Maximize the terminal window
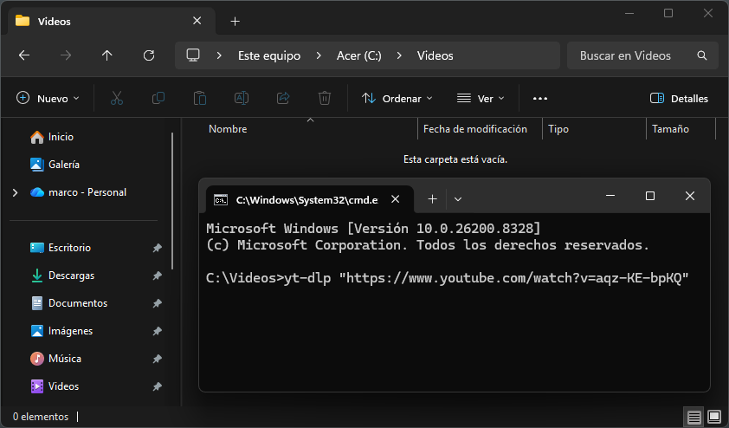The height and width of the screenshot is (428, 729). [650, 196]
